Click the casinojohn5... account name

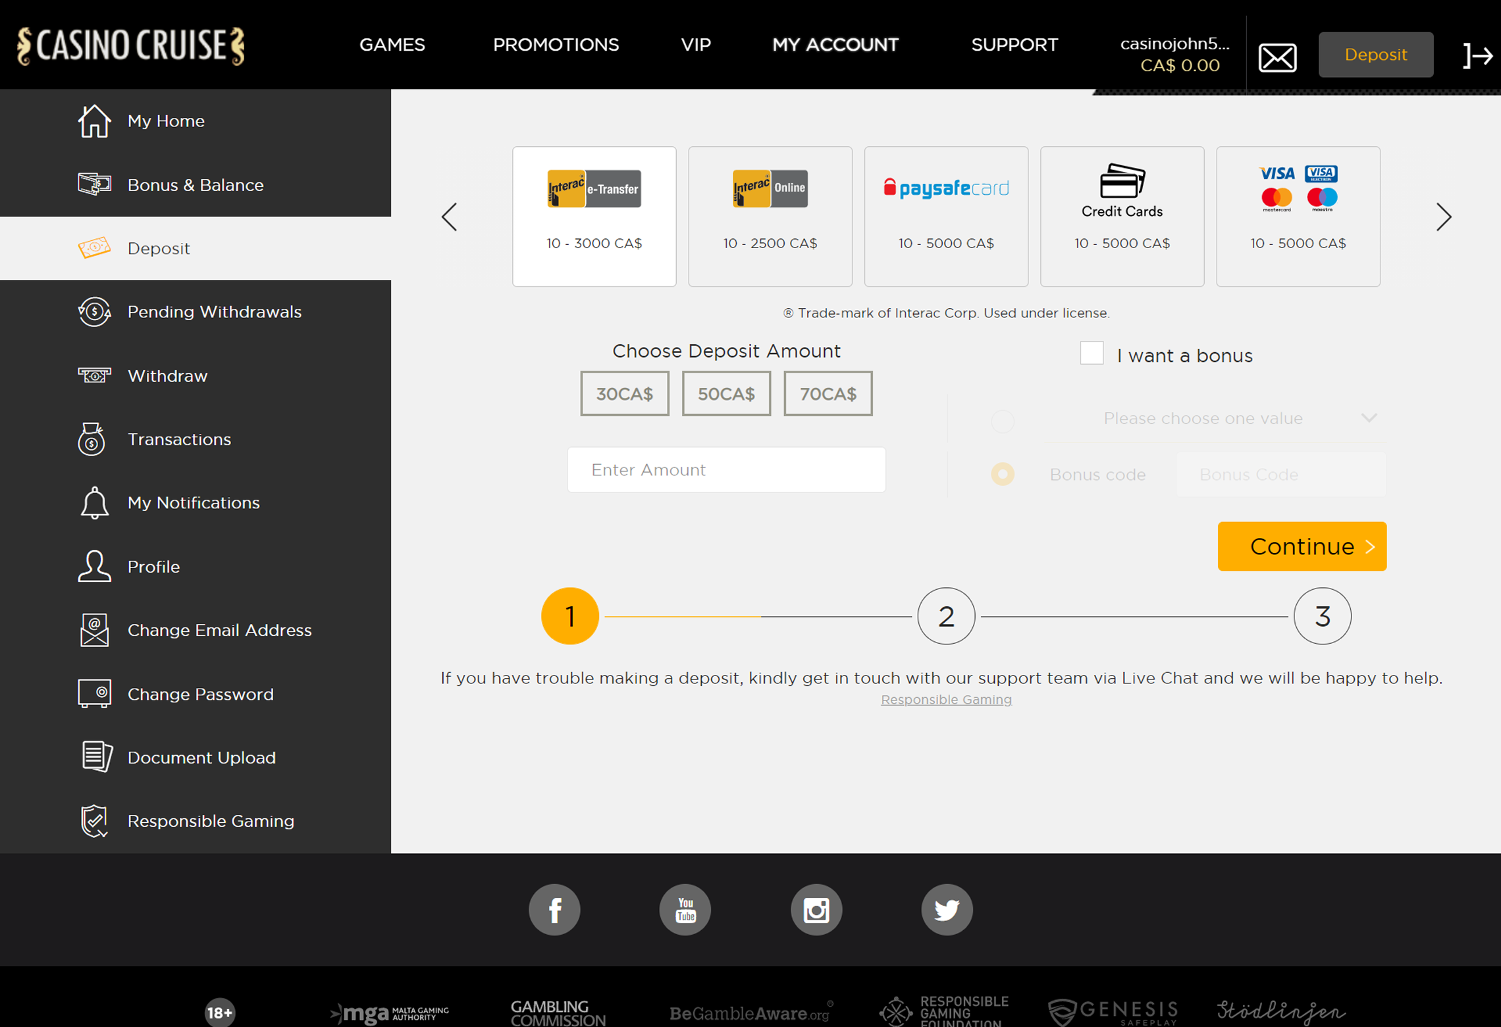tap(1175, 44)
